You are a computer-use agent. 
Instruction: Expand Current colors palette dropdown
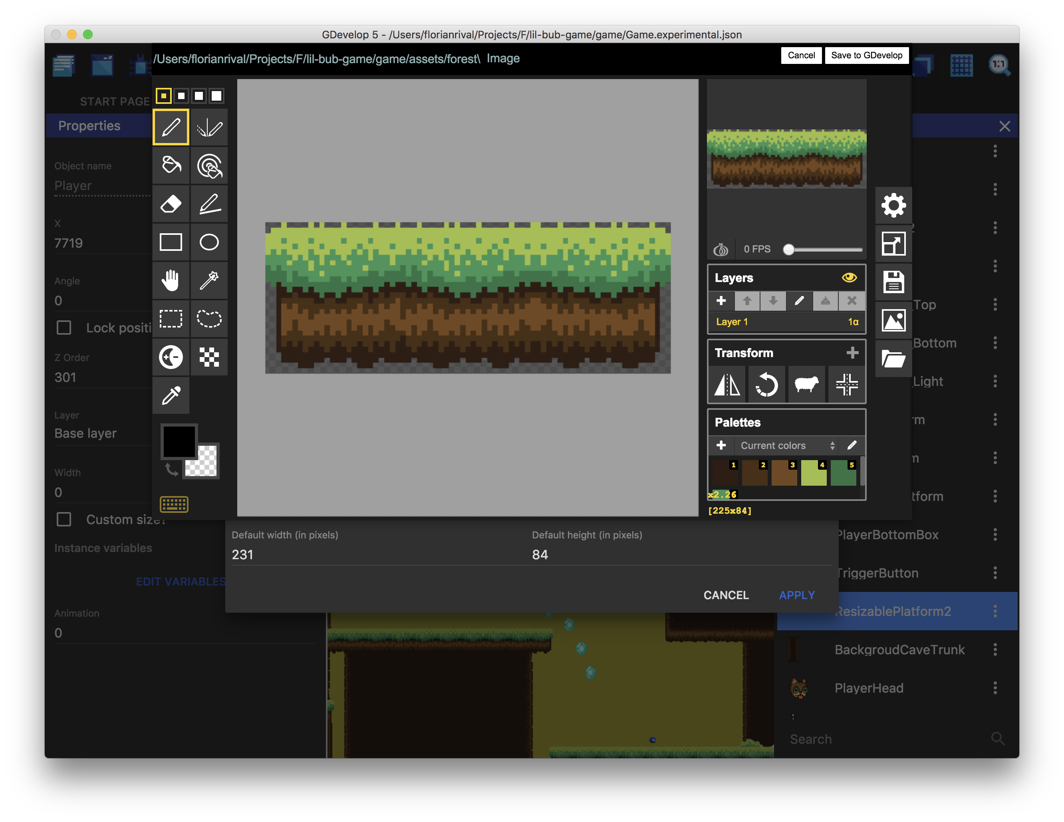click(x=832, y=445)
